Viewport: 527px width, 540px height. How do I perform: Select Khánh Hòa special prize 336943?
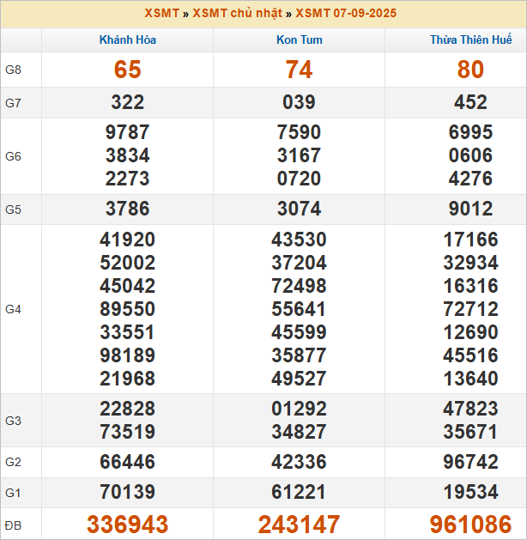point(128,525)
